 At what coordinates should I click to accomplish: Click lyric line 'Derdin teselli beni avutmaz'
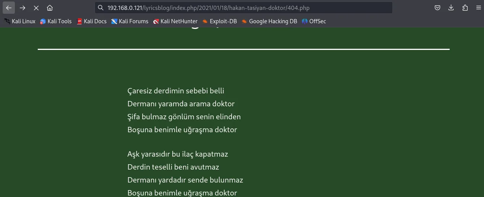click(173, 167)
